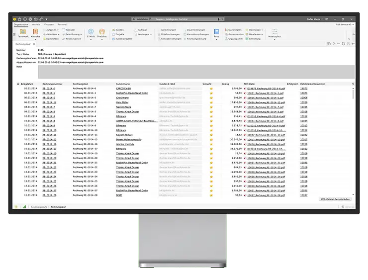Click the table search magnifier icon
Screen dimensions: 368x280
[353, 84]
